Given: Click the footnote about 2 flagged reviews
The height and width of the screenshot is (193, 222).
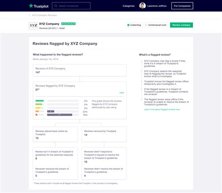Looking at the screenshot, I should pos(75,183).
